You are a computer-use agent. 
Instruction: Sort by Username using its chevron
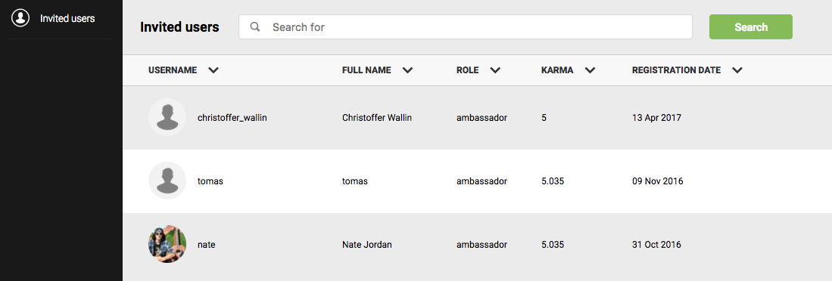pos(213,70)
